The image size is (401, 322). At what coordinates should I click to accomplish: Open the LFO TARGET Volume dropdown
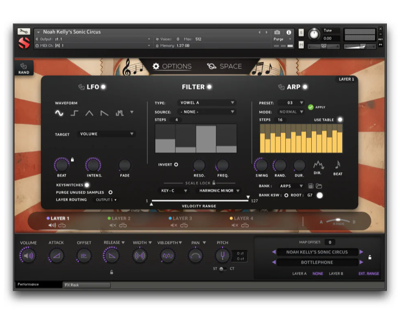[106, 134]
